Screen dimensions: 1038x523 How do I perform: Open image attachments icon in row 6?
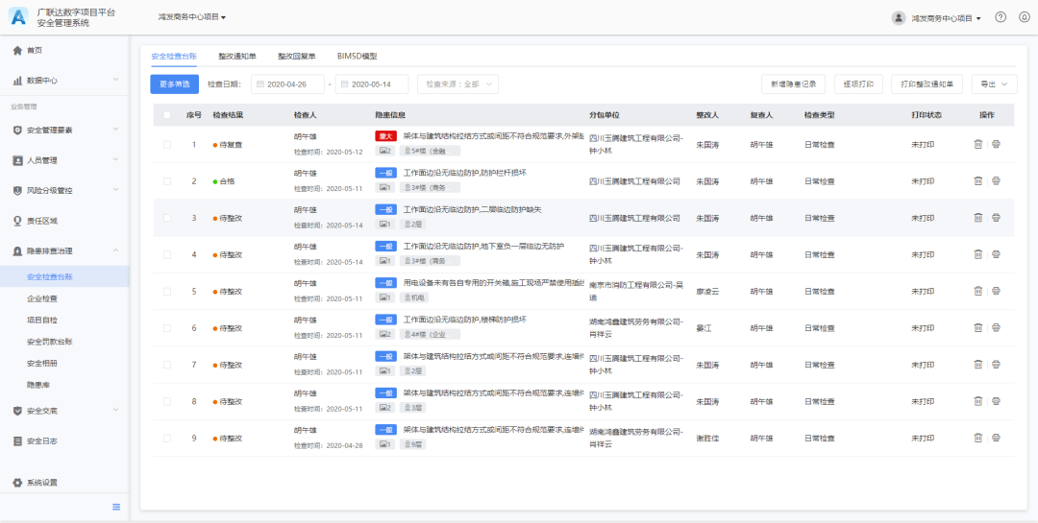click(385, 334)
